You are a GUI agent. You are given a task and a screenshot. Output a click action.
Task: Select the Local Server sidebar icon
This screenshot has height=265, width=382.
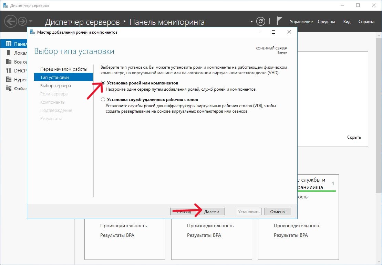[9, 53]
